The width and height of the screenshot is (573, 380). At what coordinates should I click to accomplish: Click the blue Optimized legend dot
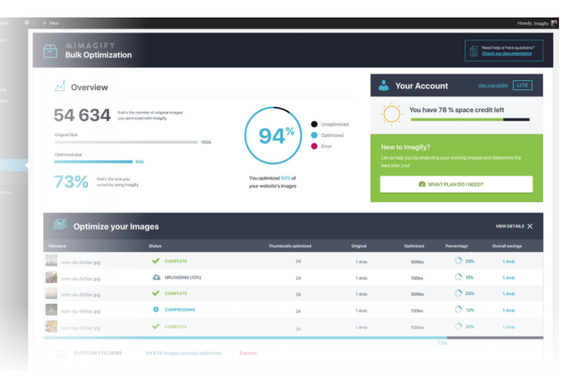[314, 135]
